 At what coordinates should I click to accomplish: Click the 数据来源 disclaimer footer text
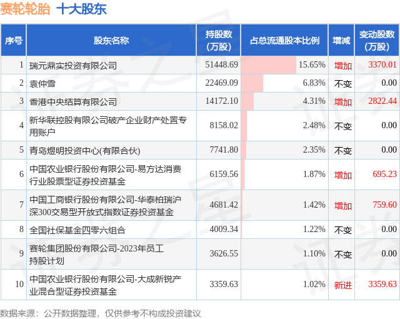(101, 313)
